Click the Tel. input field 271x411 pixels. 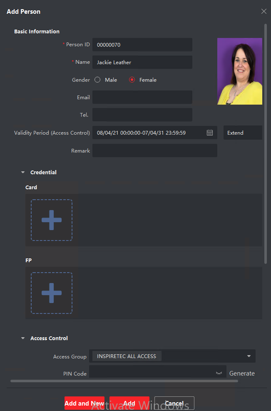[x=142, y=115]
